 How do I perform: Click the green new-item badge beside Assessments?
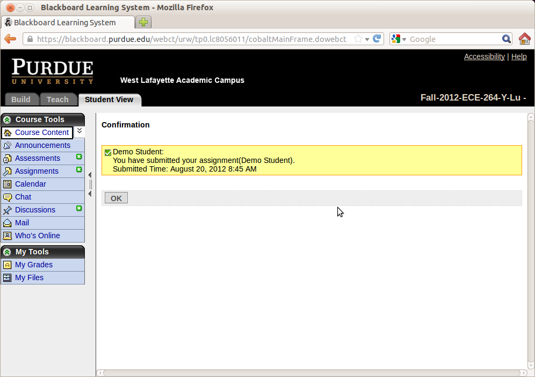pos(79,157)
